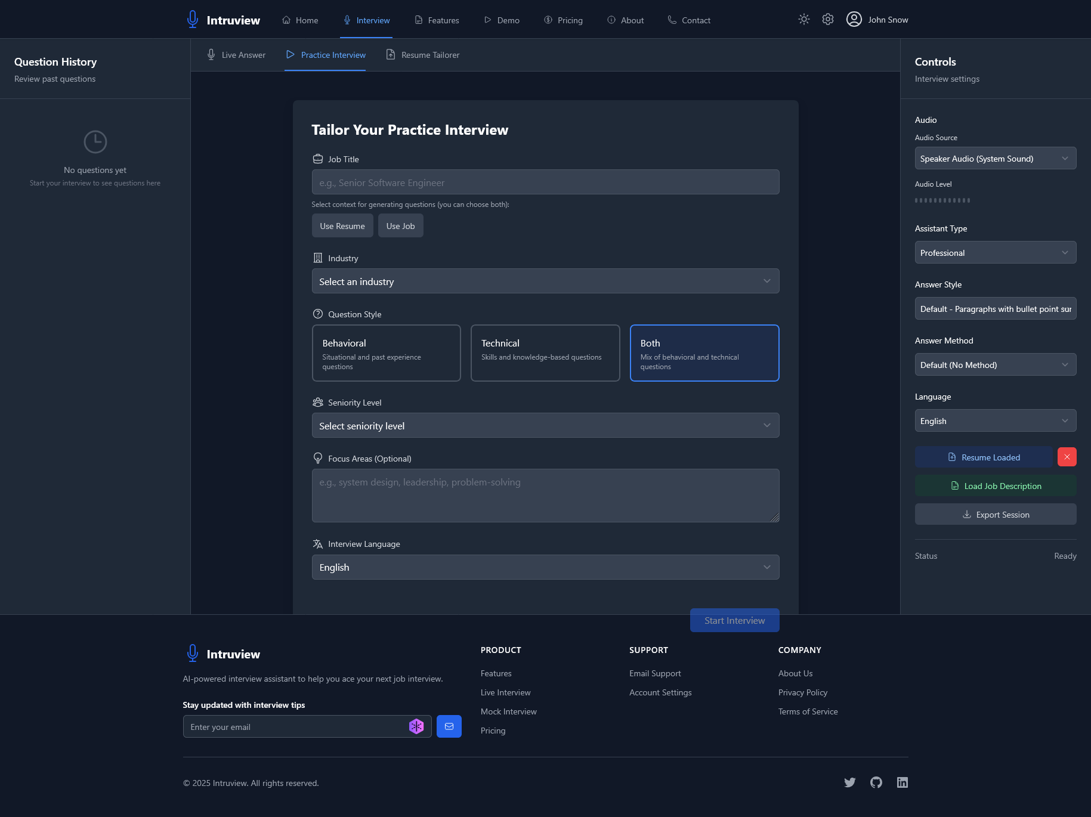Click the John Snow username
Image resolution: width=1091 pixels, height=817 pixels.
[888, 20]
